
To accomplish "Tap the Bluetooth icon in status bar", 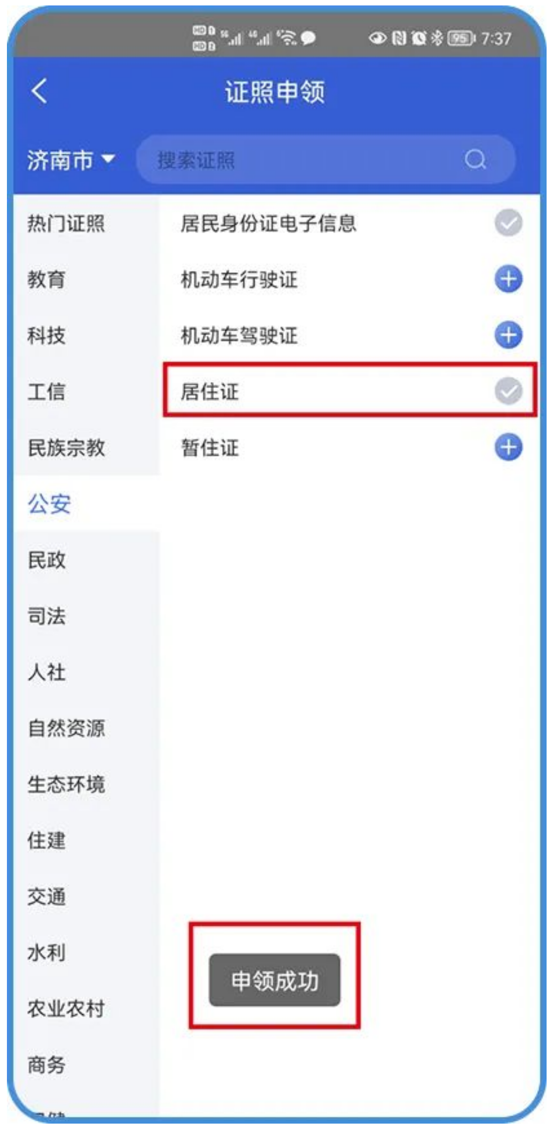I will pyautogui.click(x=437, y=39).
